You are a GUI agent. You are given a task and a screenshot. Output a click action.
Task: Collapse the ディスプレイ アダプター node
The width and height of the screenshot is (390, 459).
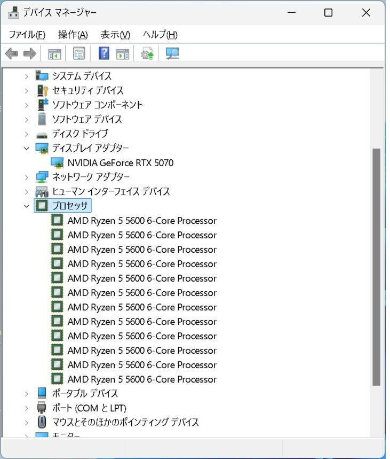(27, 149)
